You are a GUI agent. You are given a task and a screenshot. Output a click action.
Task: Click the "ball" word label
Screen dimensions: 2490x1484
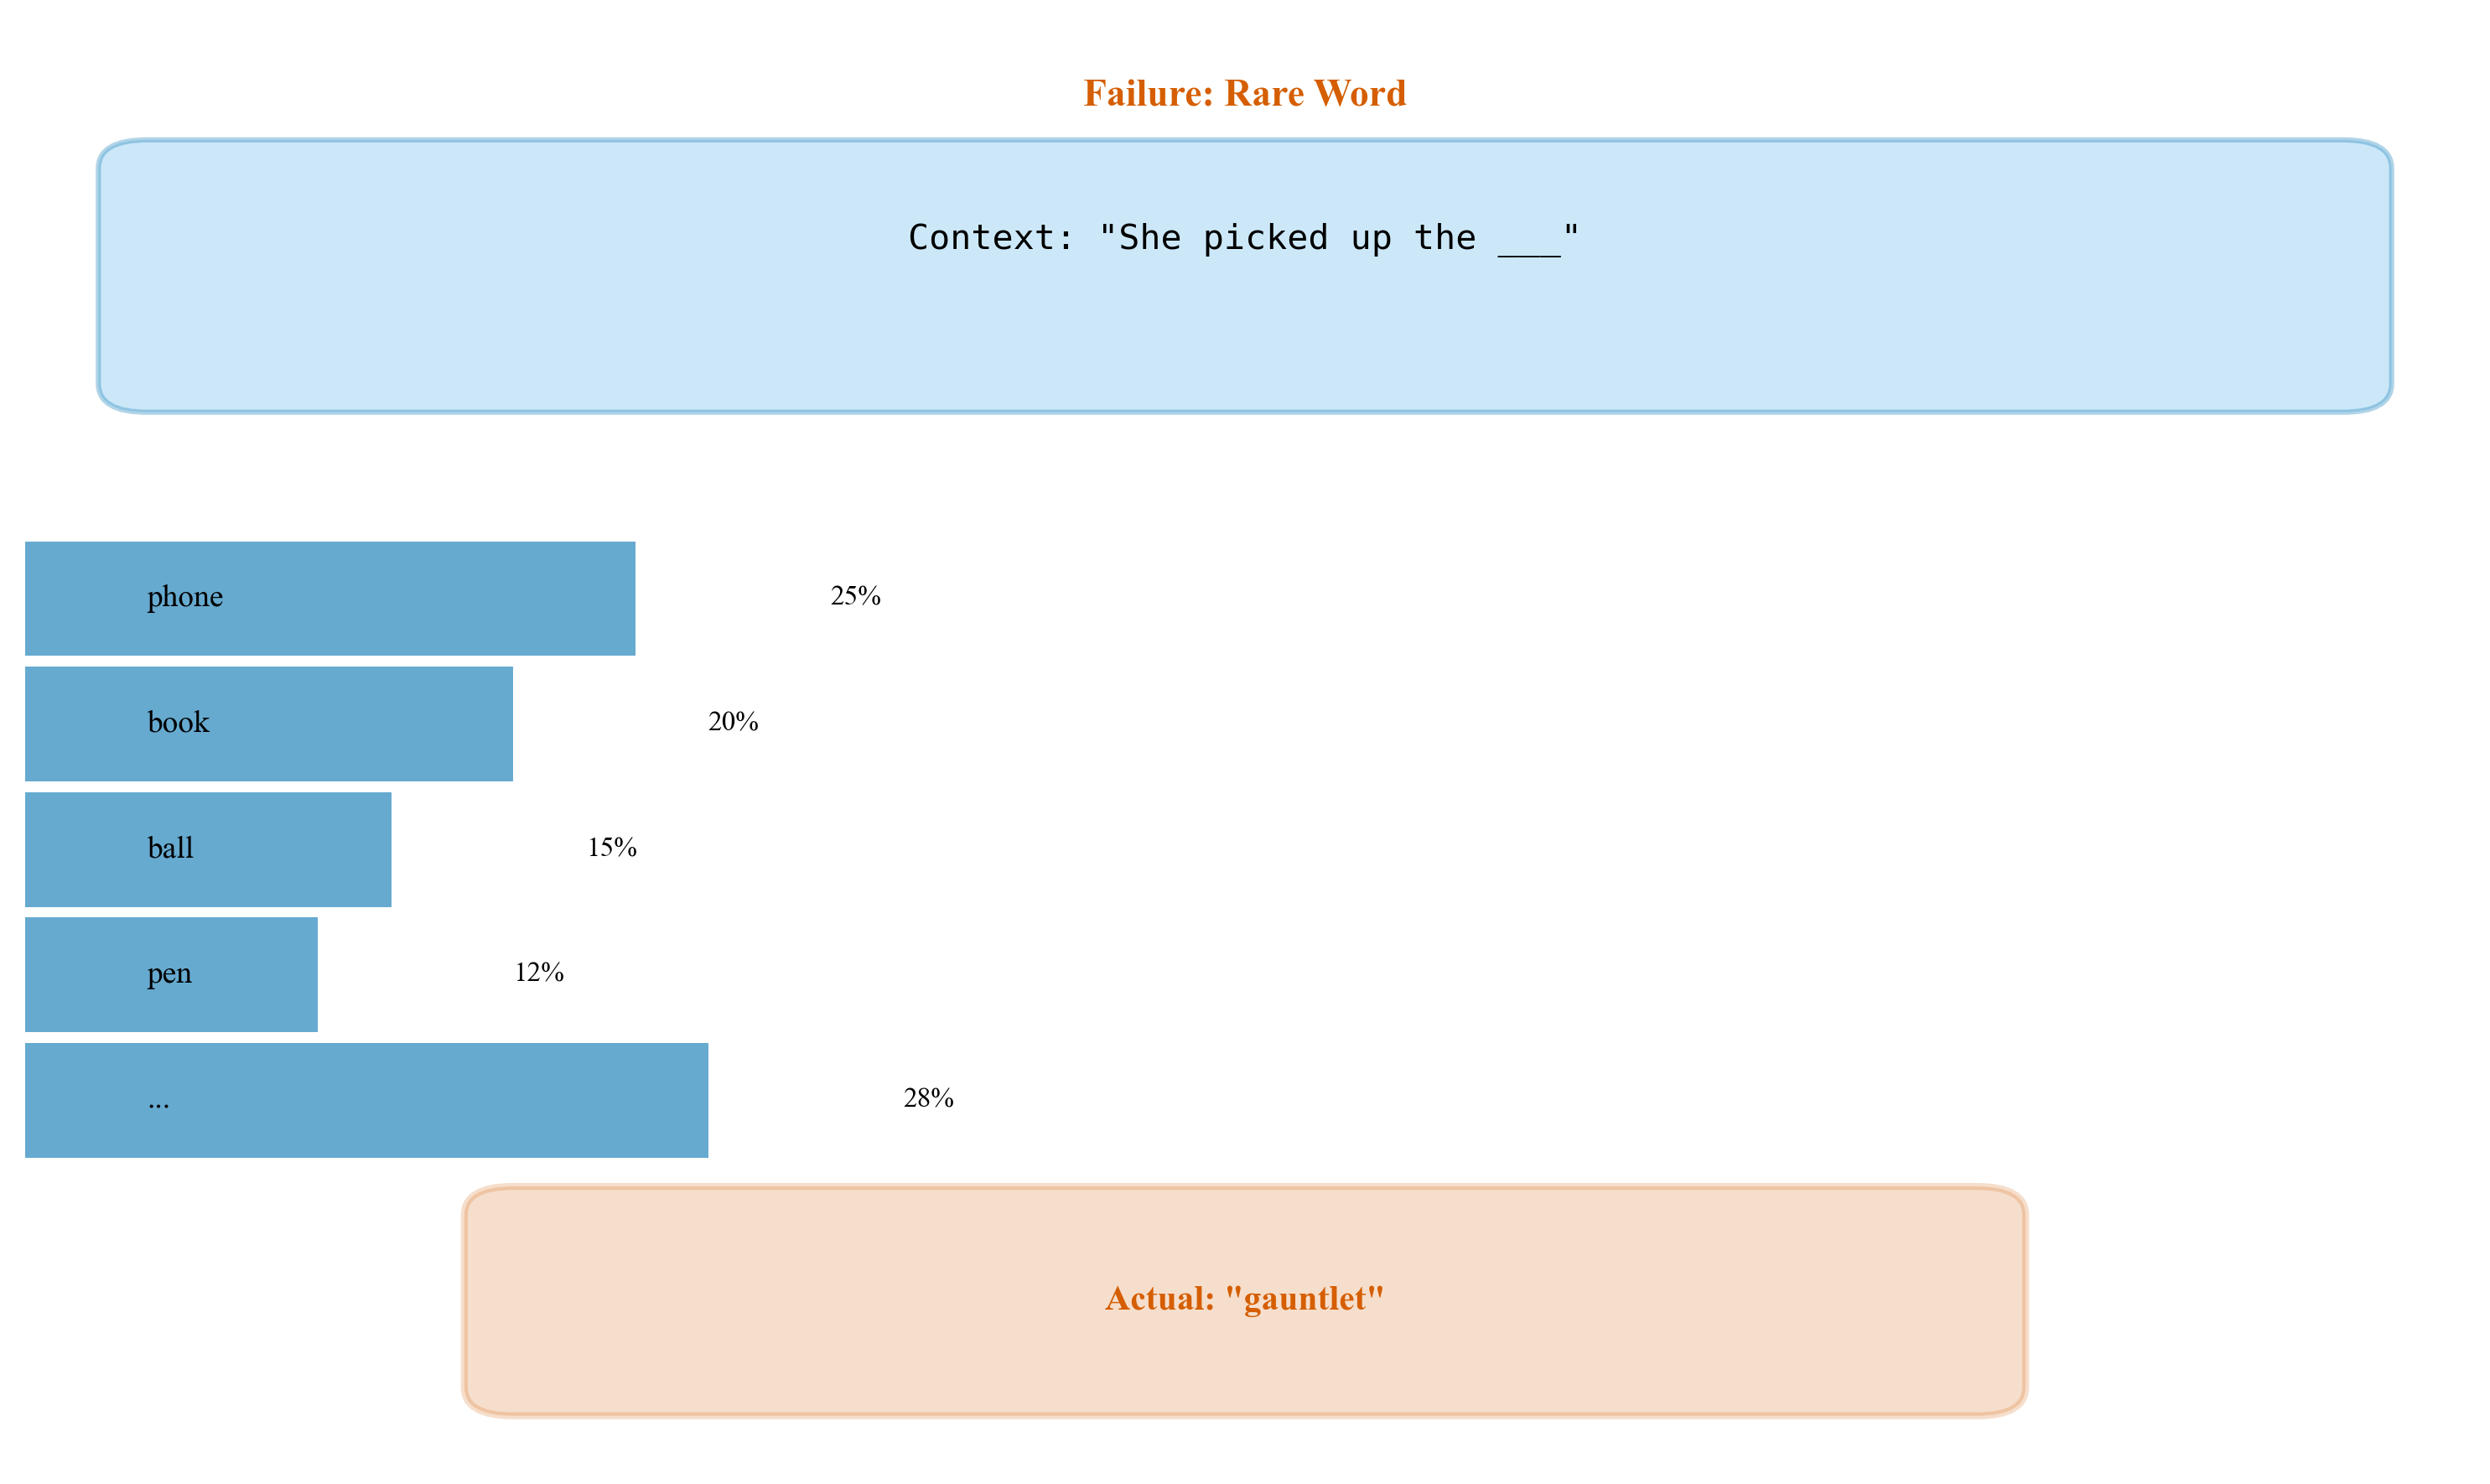pos(170,848)
